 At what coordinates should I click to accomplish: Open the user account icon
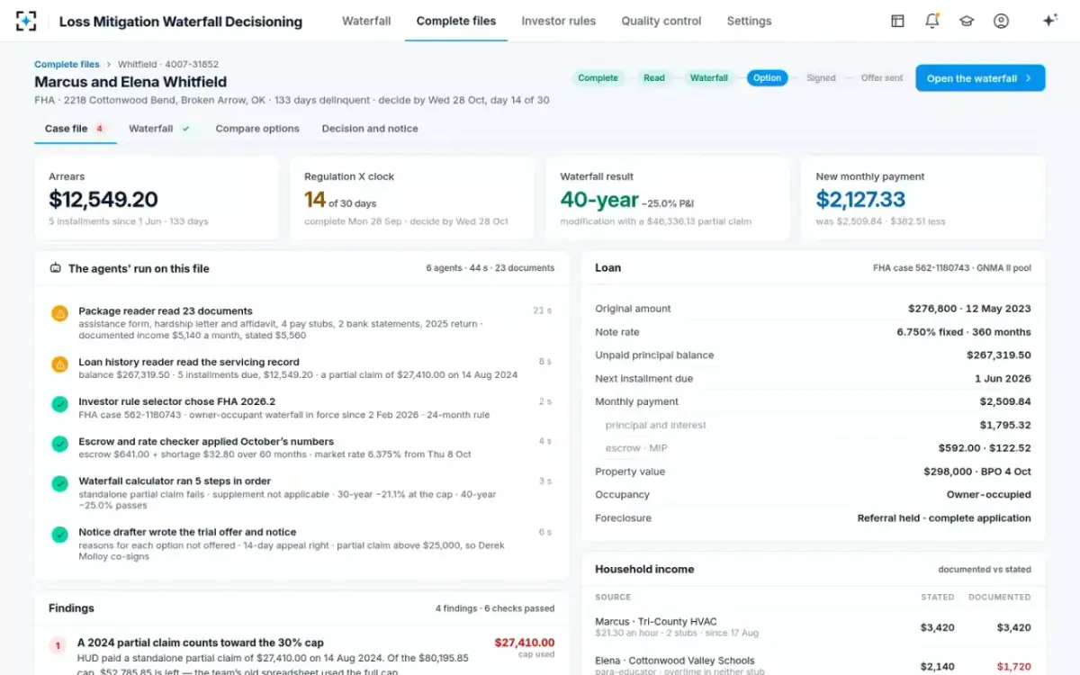1001,21
